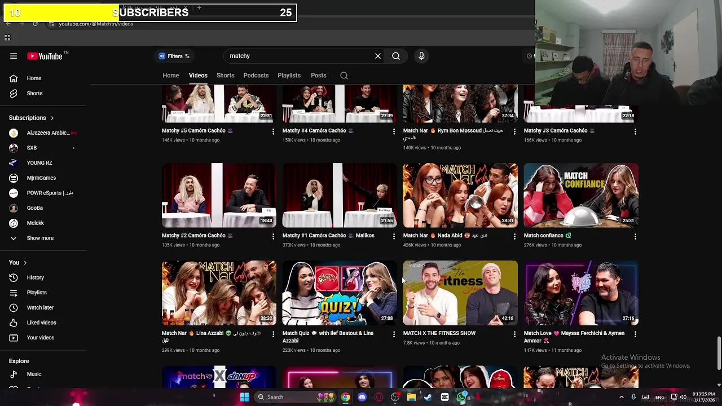
Task: Open options menu for Rym Ben Messoud video
Action: tap(514, 131)
